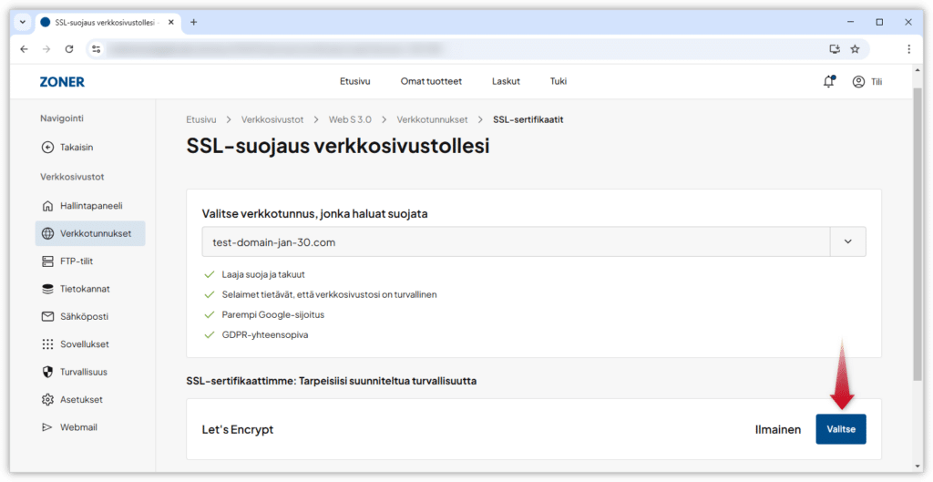The image size is (933, 482).
Task: Open Hallintapaneeli from the sidebar
Action: pos(89,205)
